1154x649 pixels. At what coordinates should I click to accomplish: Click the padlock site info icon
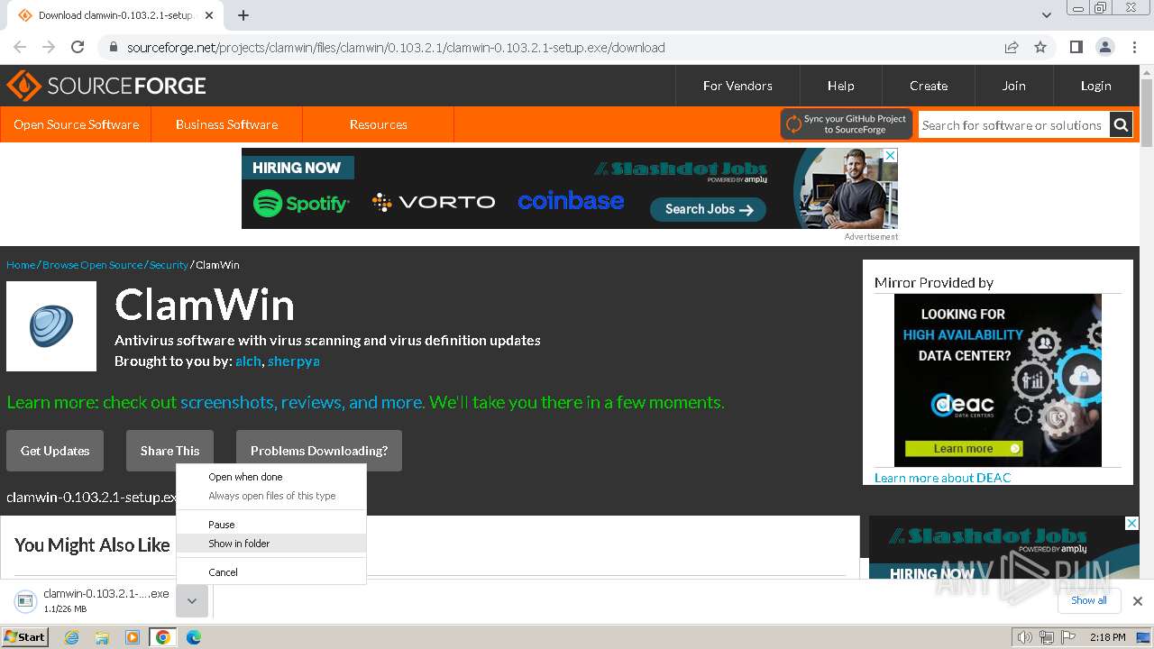(x=114, y=48)
